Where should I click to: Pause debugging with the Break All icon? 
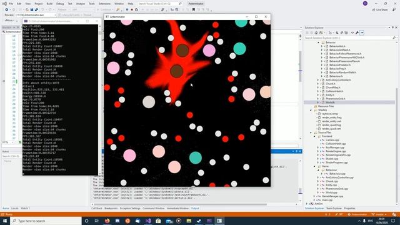[x=127, y=9]
